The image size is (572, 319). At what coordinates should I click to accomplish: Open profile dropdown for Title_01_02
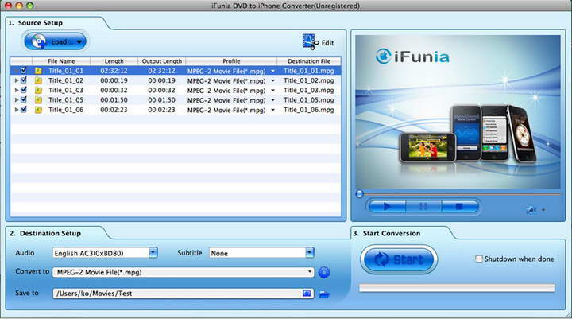272,81
